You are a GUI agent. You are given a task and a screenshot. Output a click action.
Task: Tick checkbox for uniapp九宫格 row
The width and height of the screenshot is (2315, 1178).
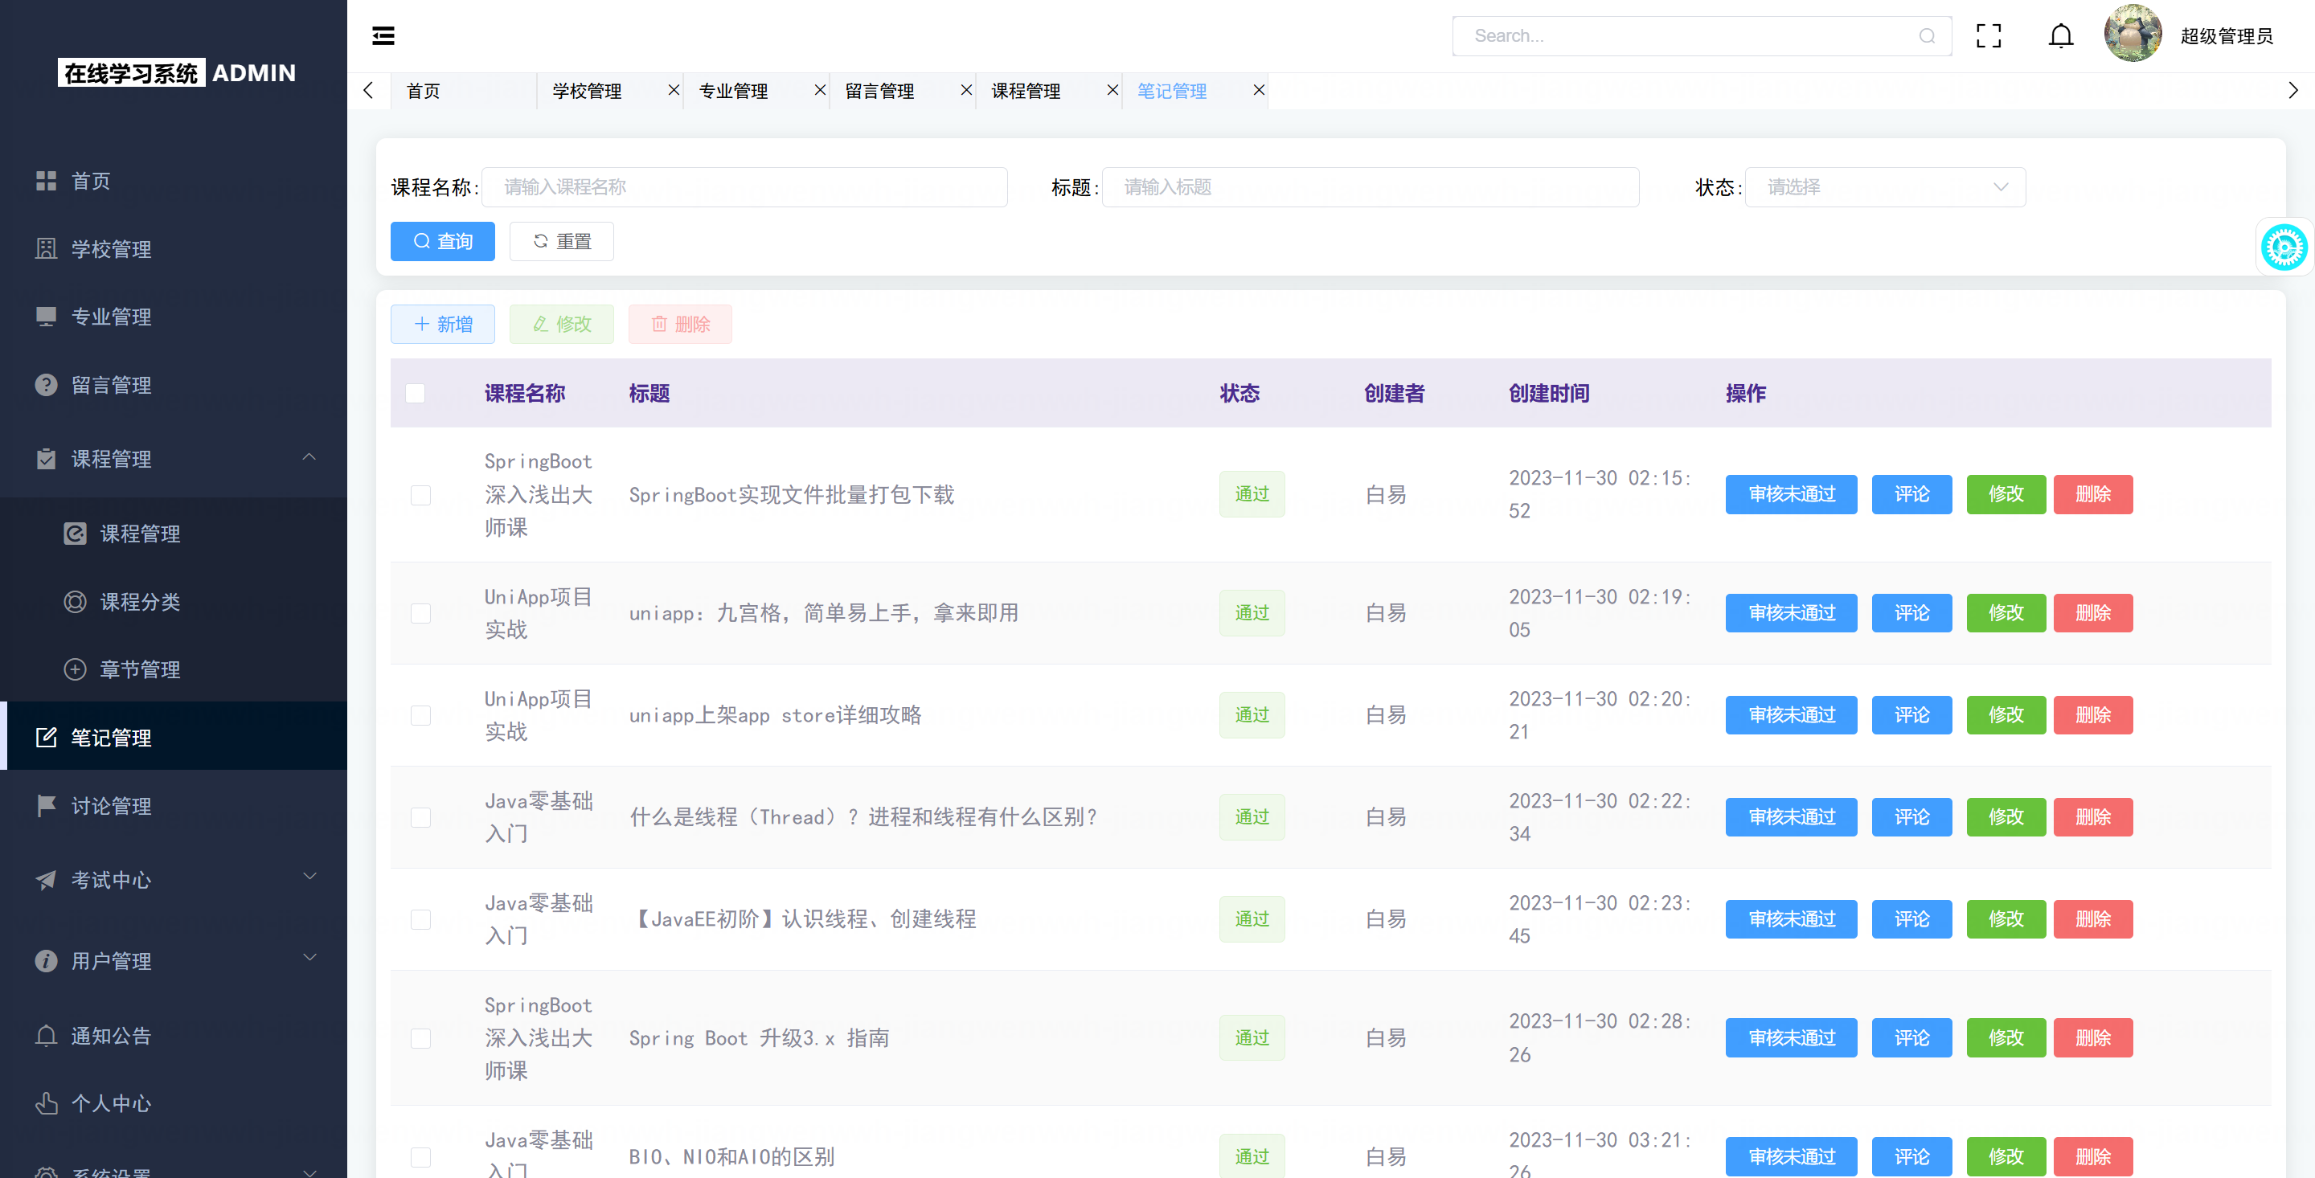pos(420,614)
